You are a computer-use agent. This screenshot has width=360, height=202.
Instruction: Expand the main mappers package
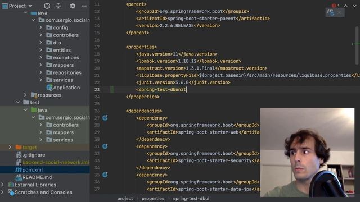(x=40, y=65)
